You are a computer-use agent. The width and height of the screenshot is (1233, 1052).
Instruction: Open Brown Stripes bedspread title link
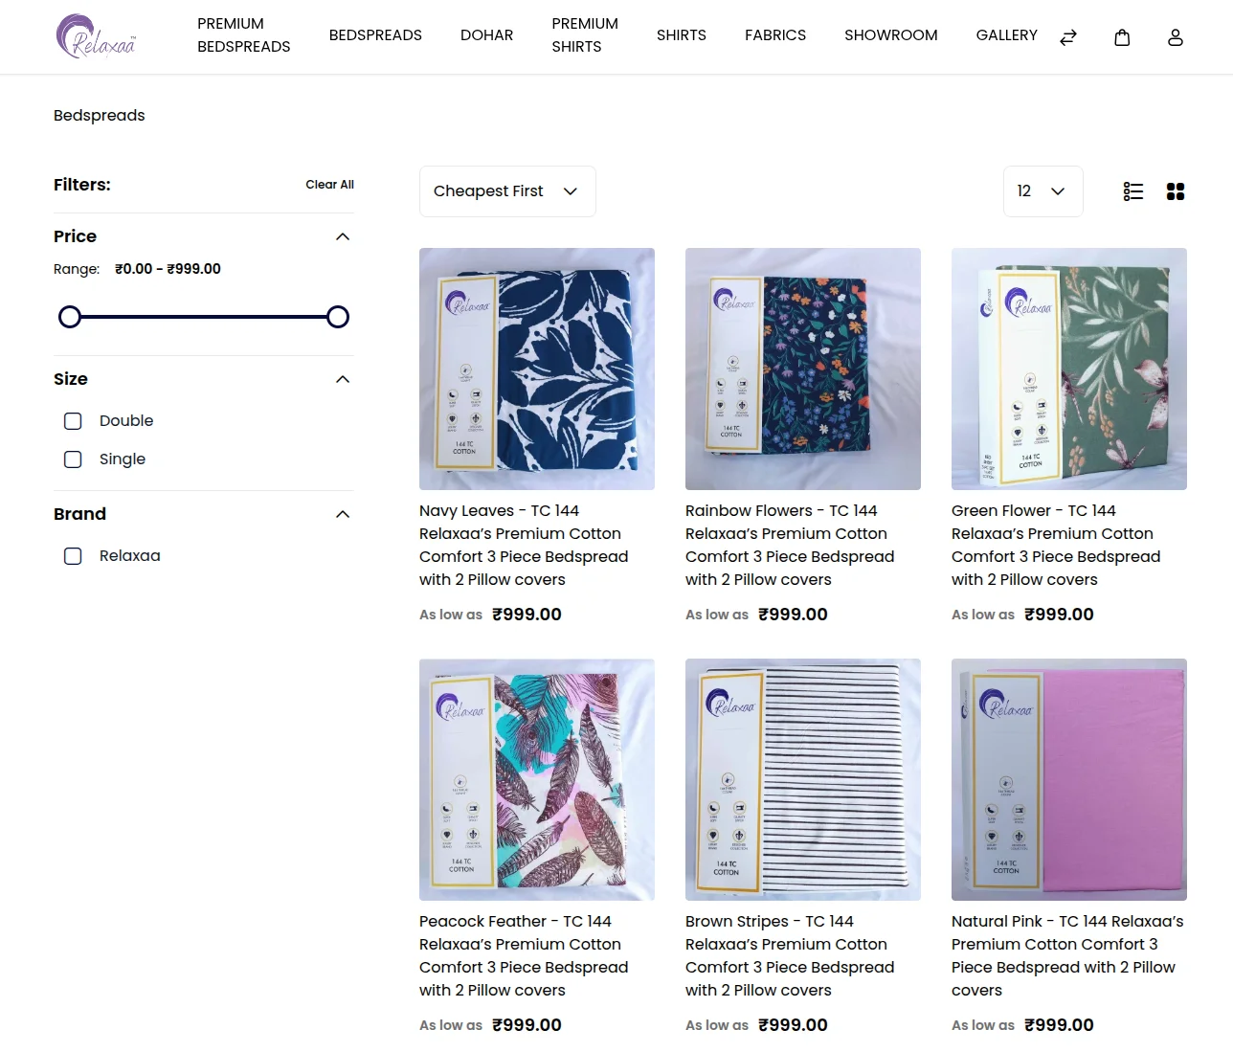(x=790, y=956)
